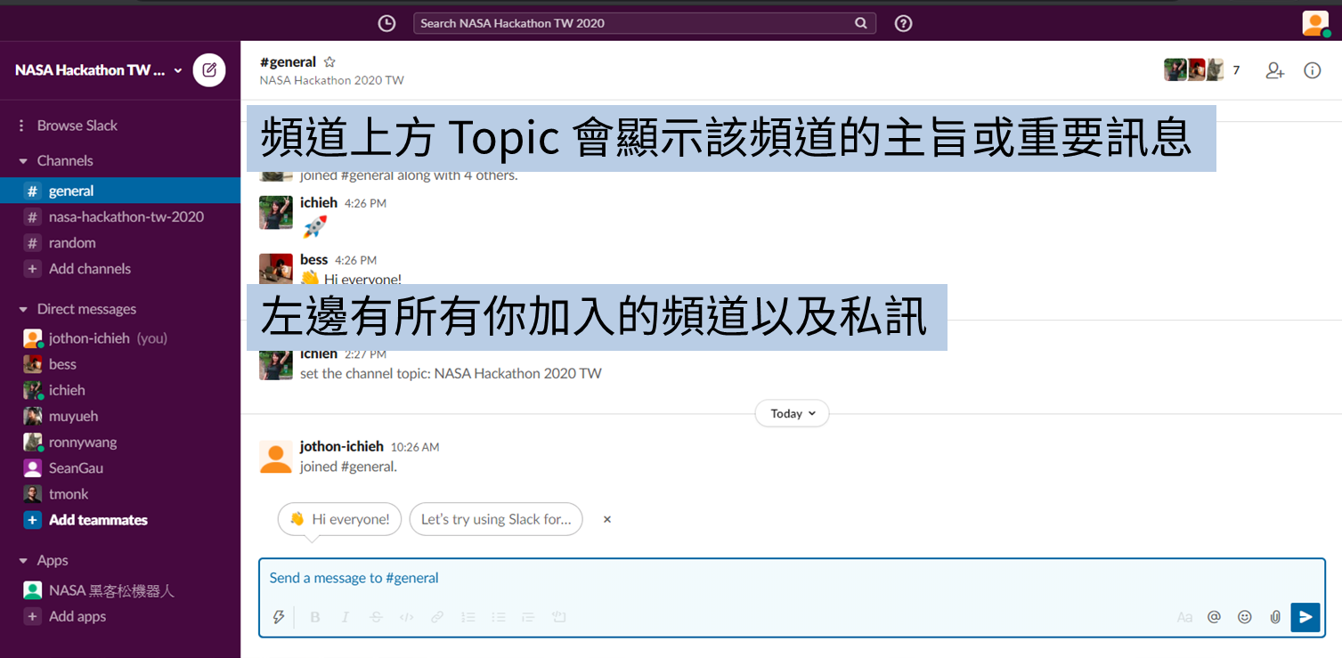This screenshot has width=1342, height=658.
Task: Open direct message with jothon-ichieh (you)
Action: coord(120,338)
